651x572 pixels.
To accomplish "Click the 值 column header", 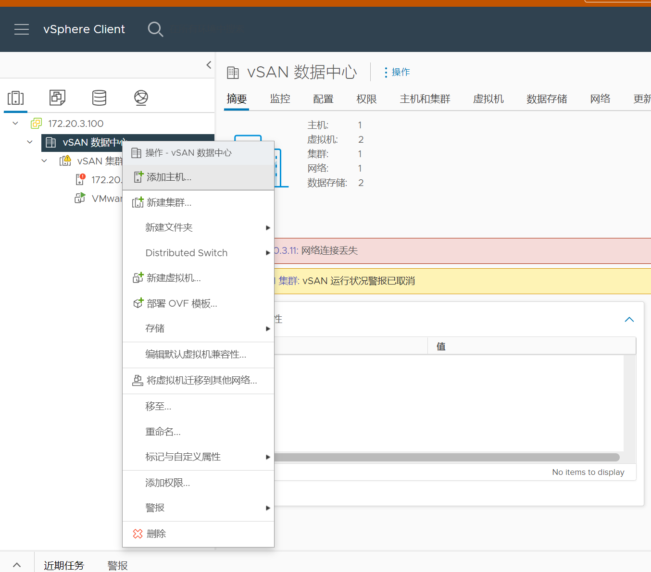I will point(532,346).
